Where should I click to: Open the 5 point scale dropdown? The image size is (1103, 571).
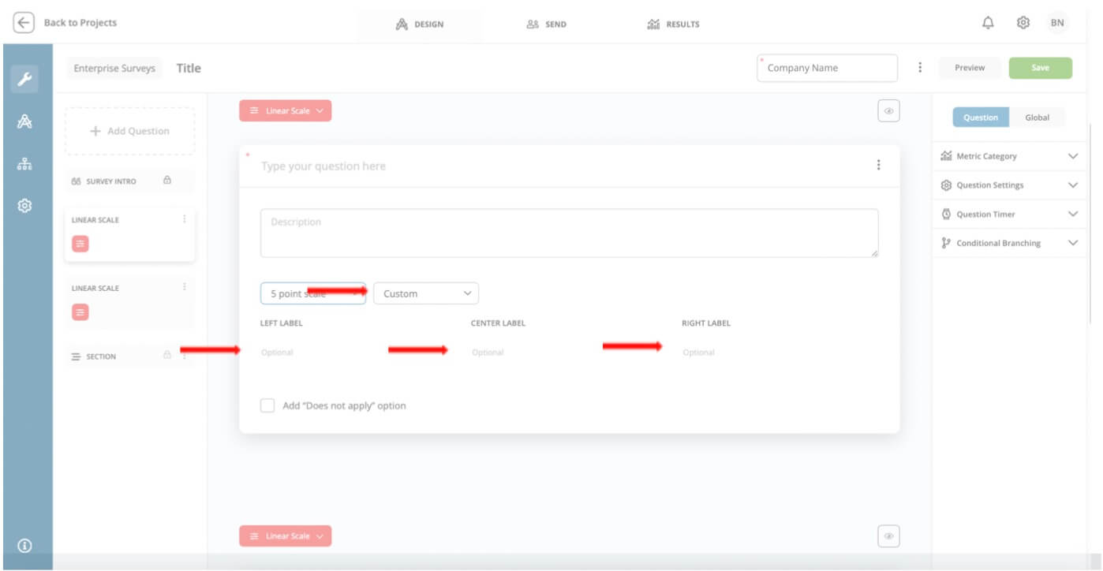pyautogui.click(x=313, y=293)
